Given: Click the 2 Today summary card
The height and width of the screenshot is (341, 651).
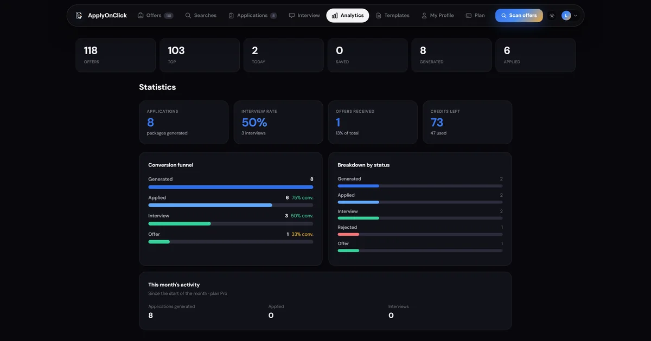Looking at the screenshot, I should (x=284, y=55).
